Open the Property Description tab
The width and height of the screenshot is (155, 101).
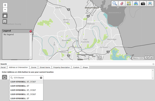(x=61, y=67)
